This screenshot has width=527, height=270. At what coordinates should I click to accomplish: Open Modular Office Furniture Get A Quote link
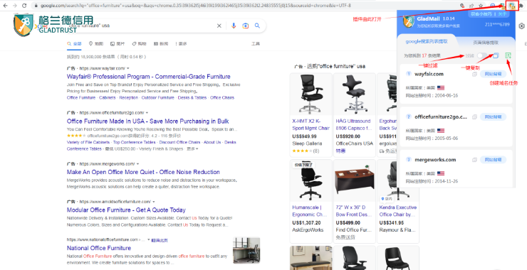pyautogui.click(x=126, y=210)
